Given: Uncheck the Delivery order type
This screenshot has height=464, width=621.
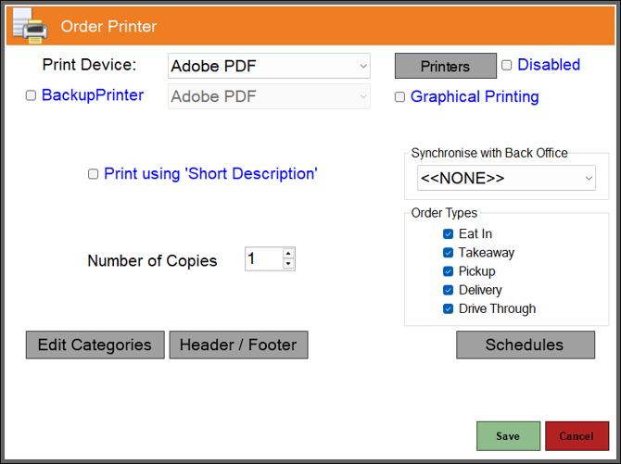Looking at the screenshot, I should coord(448,290).
